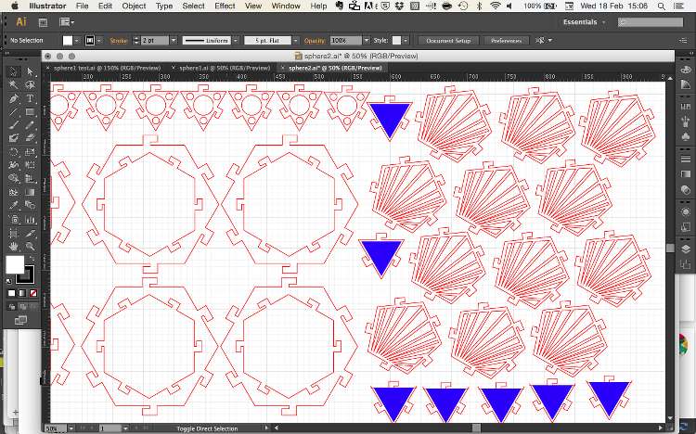Open the stroke weight dropdown next to 2 pt
This screenshot has height=434, width=696.
point(174,41)
